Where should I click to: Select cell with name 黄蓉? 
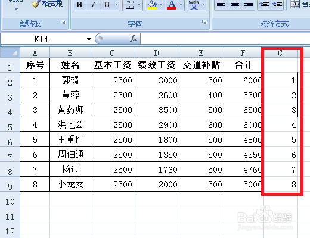tap(70, 95)
